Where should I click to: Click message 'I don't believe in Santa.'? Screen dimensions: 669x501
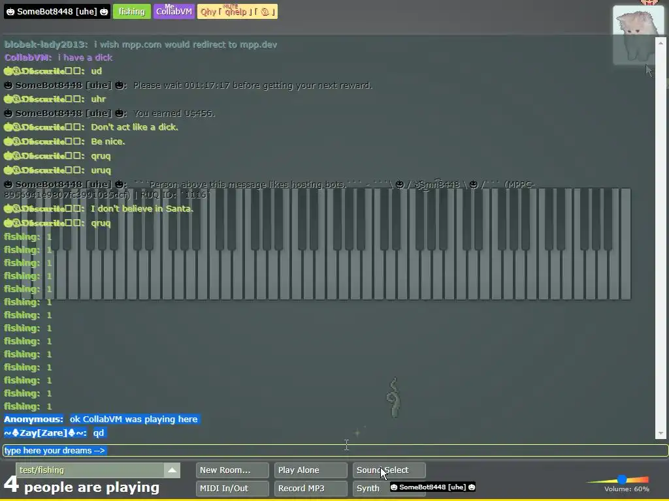point(142,208)
